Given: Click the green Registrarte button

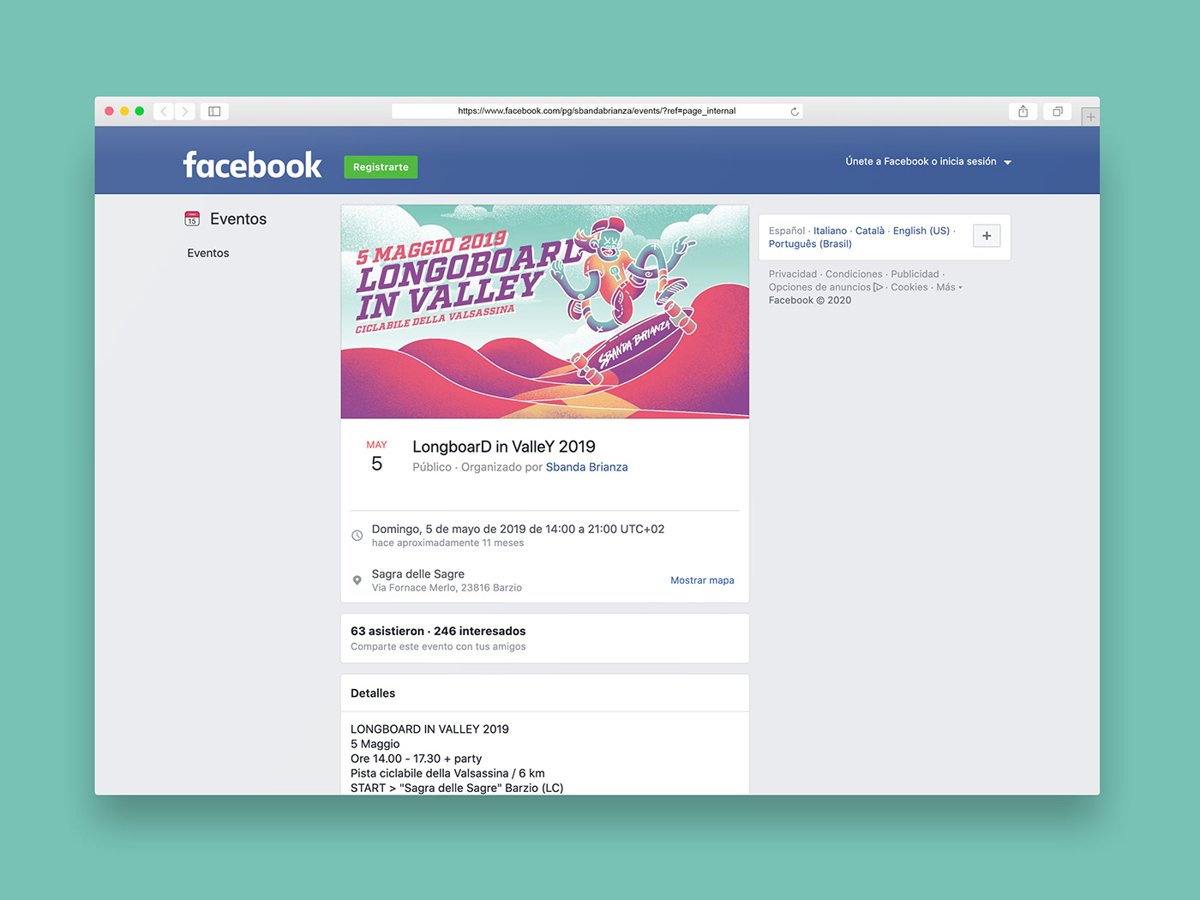Looking at the screenshot, I should tap(381, 167).
